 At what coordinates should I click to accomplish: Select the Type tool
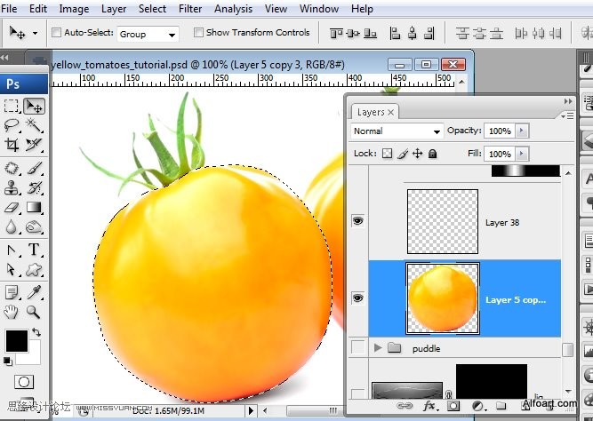(34, 250)
